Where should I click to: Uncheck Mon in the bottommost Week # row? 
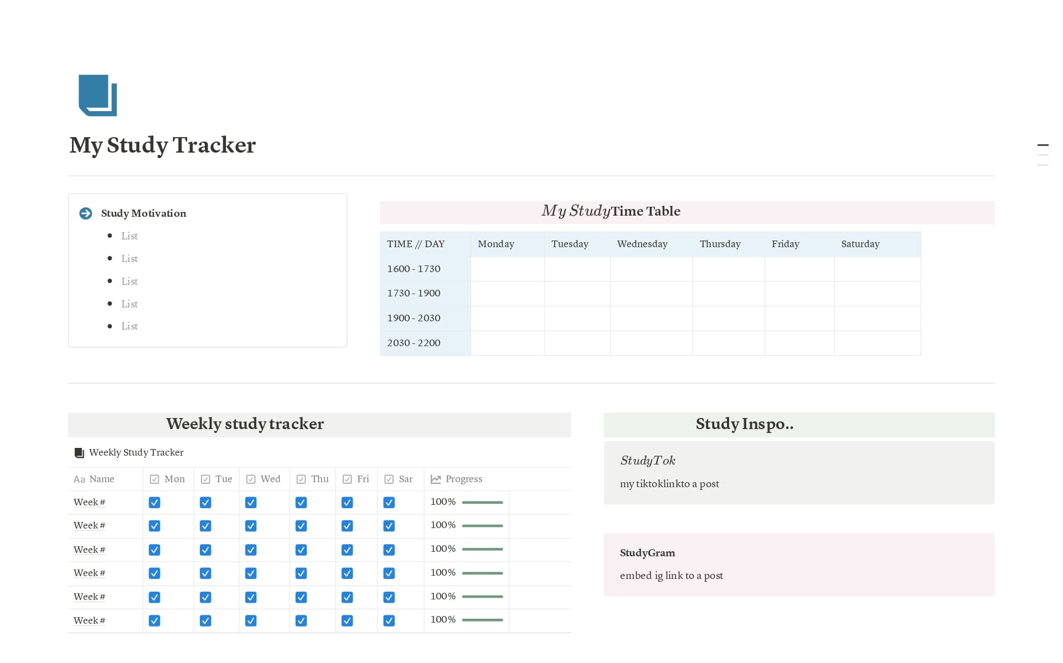154,621
